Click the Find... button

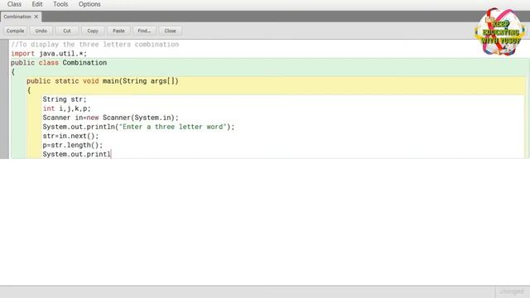[x=144, y=31]
